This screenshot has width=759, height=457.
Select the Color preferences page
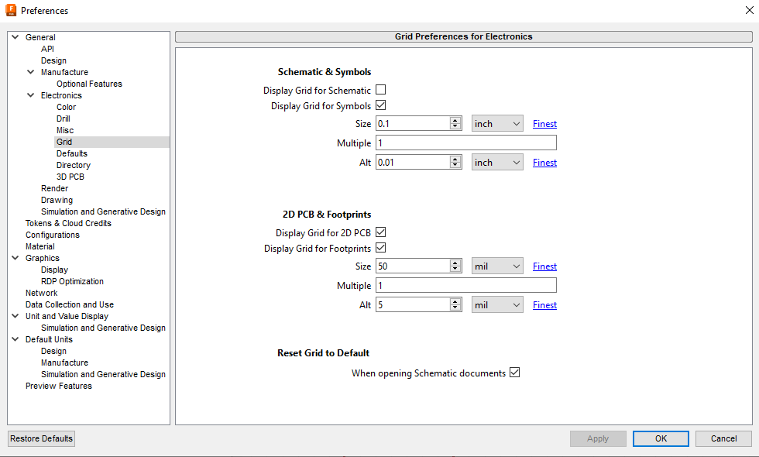[66, 106]
